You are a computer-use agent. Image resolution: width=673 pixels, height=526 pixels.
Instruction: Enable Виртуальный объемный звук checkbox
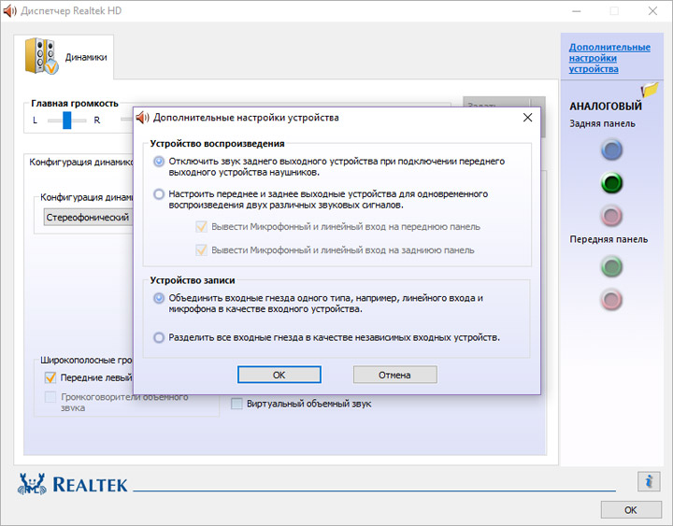pos(236,404)
